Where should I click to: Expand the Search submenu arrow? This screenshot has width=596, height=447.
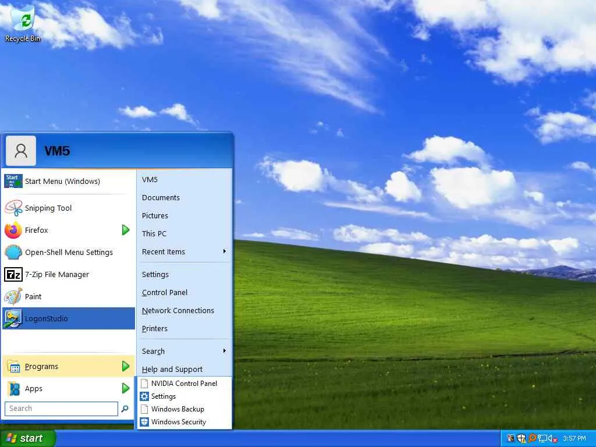(225, 351)
